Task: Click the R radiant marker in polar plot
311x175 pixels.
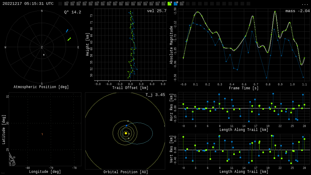Action: point(44,55)
